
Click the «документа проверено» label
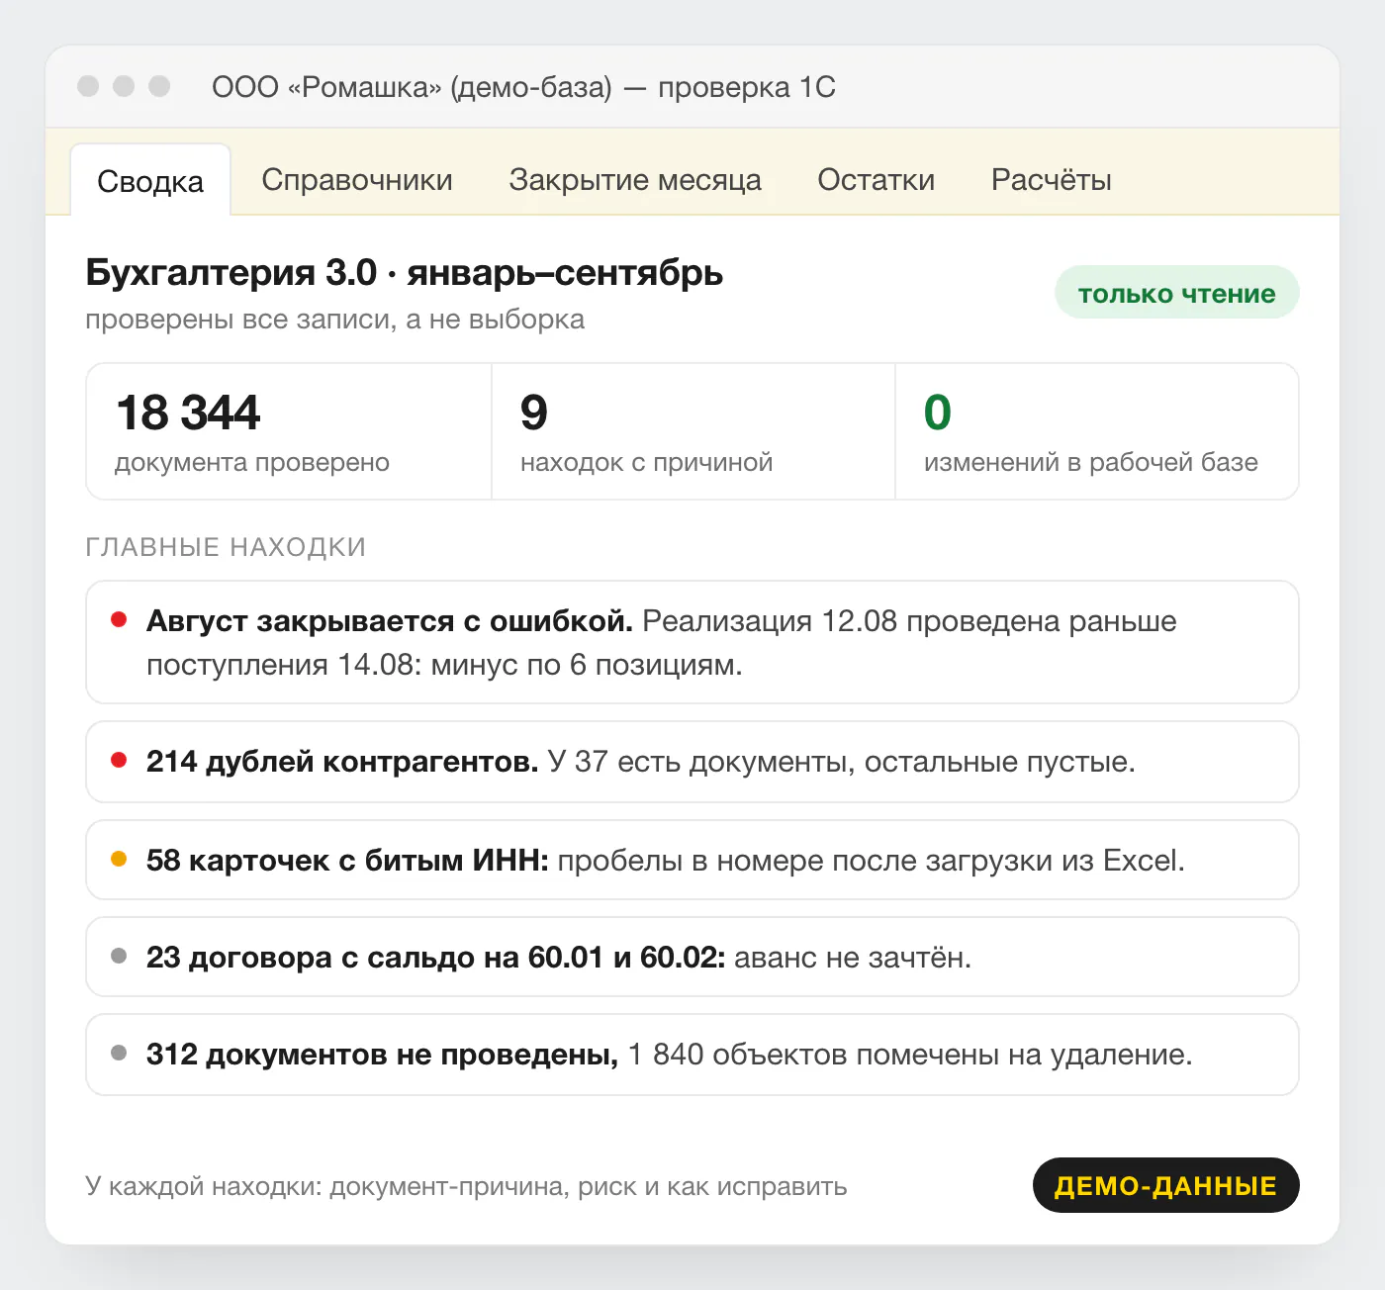tap(252, 462)
